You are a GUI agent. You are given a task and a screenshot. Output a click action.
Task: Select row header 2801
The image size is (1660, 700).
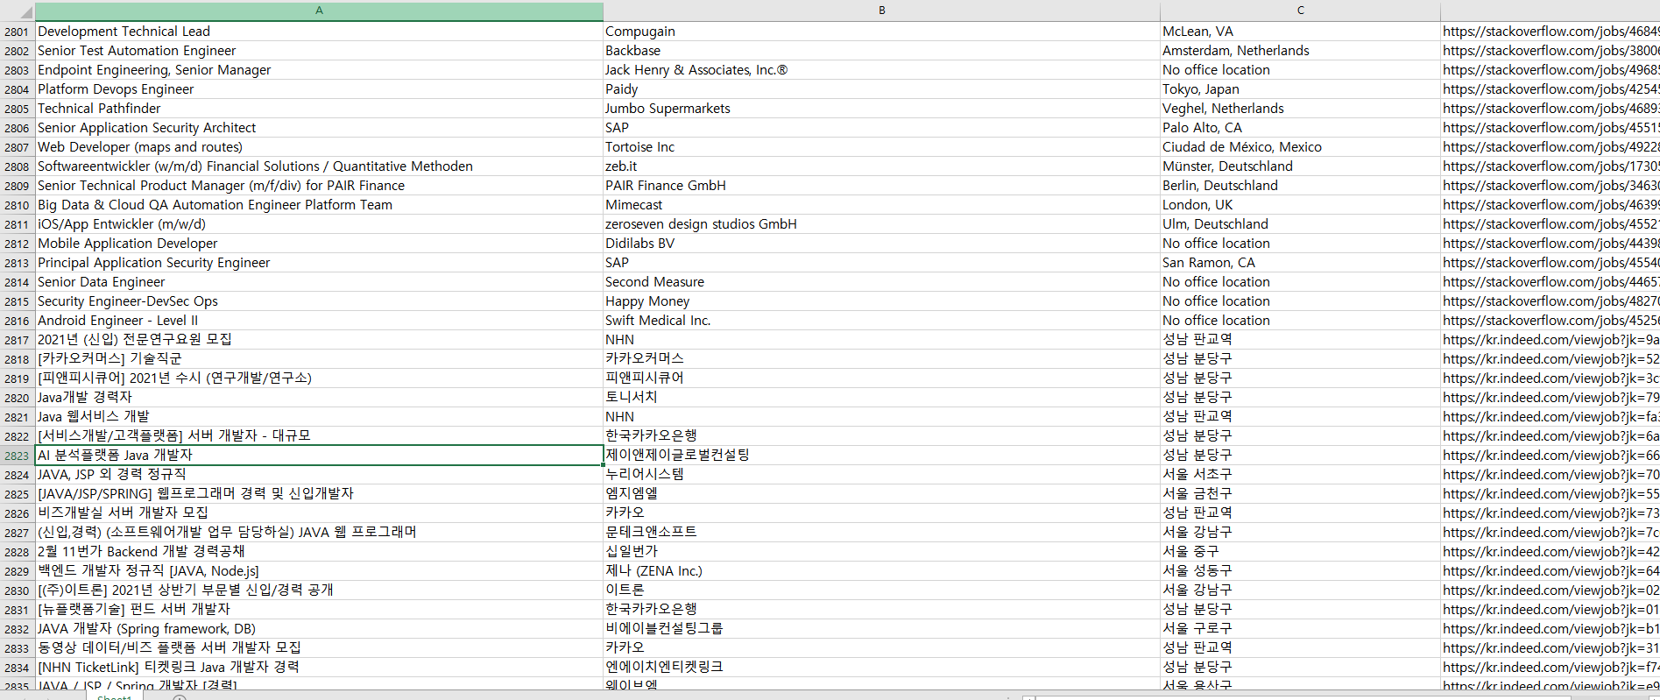tap(18, 32)
